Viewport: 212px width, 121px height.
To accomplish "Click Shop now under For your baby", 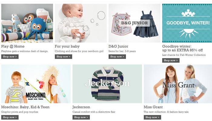I will click(x=63, y=57).
